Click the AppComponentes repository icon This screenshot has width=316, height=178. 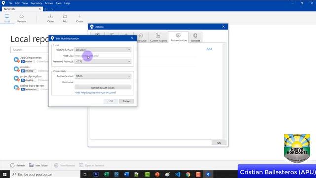pyautogui.click(x=16, y=60)
